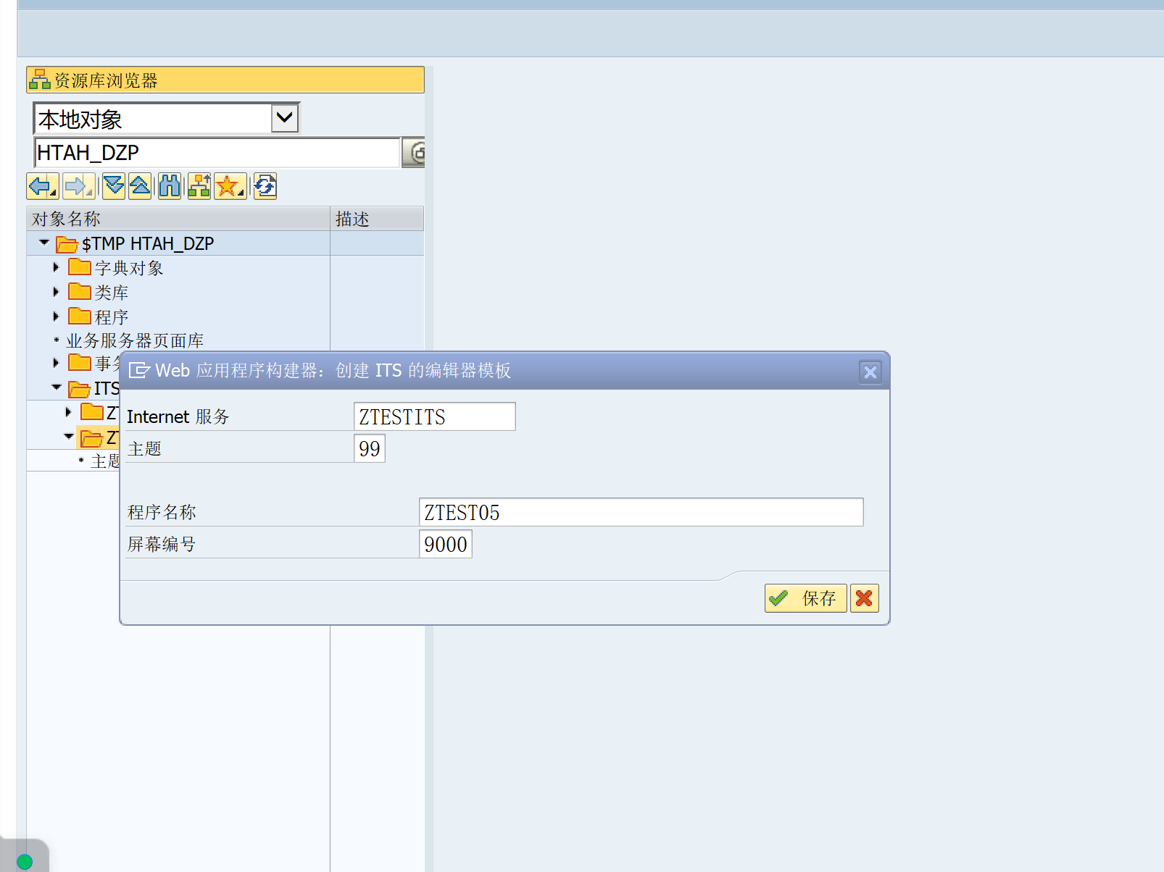The width and height of the screenshot is (1164, 872).
Task: Open search with the binoculars icon
Action: click(170, 186)
